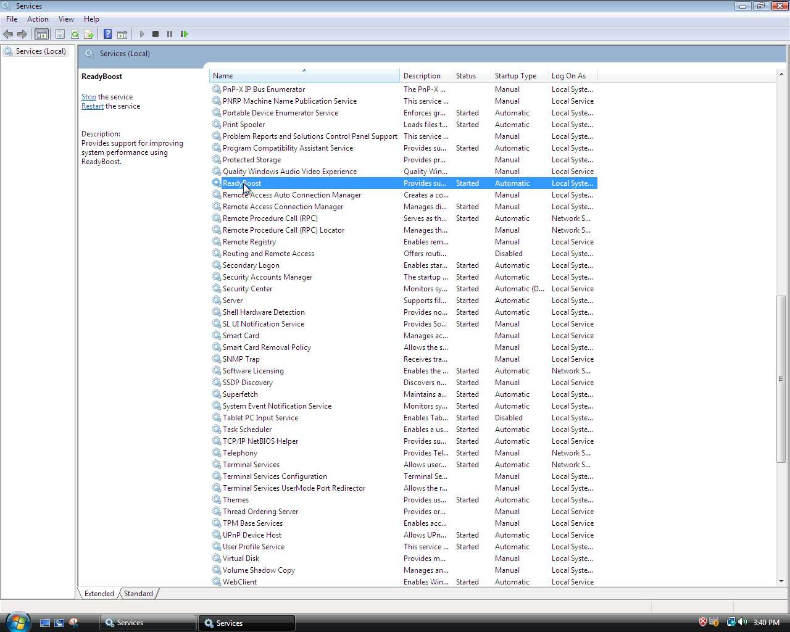
Task: Click the Start Service play icon
Action: pos(142,34)
